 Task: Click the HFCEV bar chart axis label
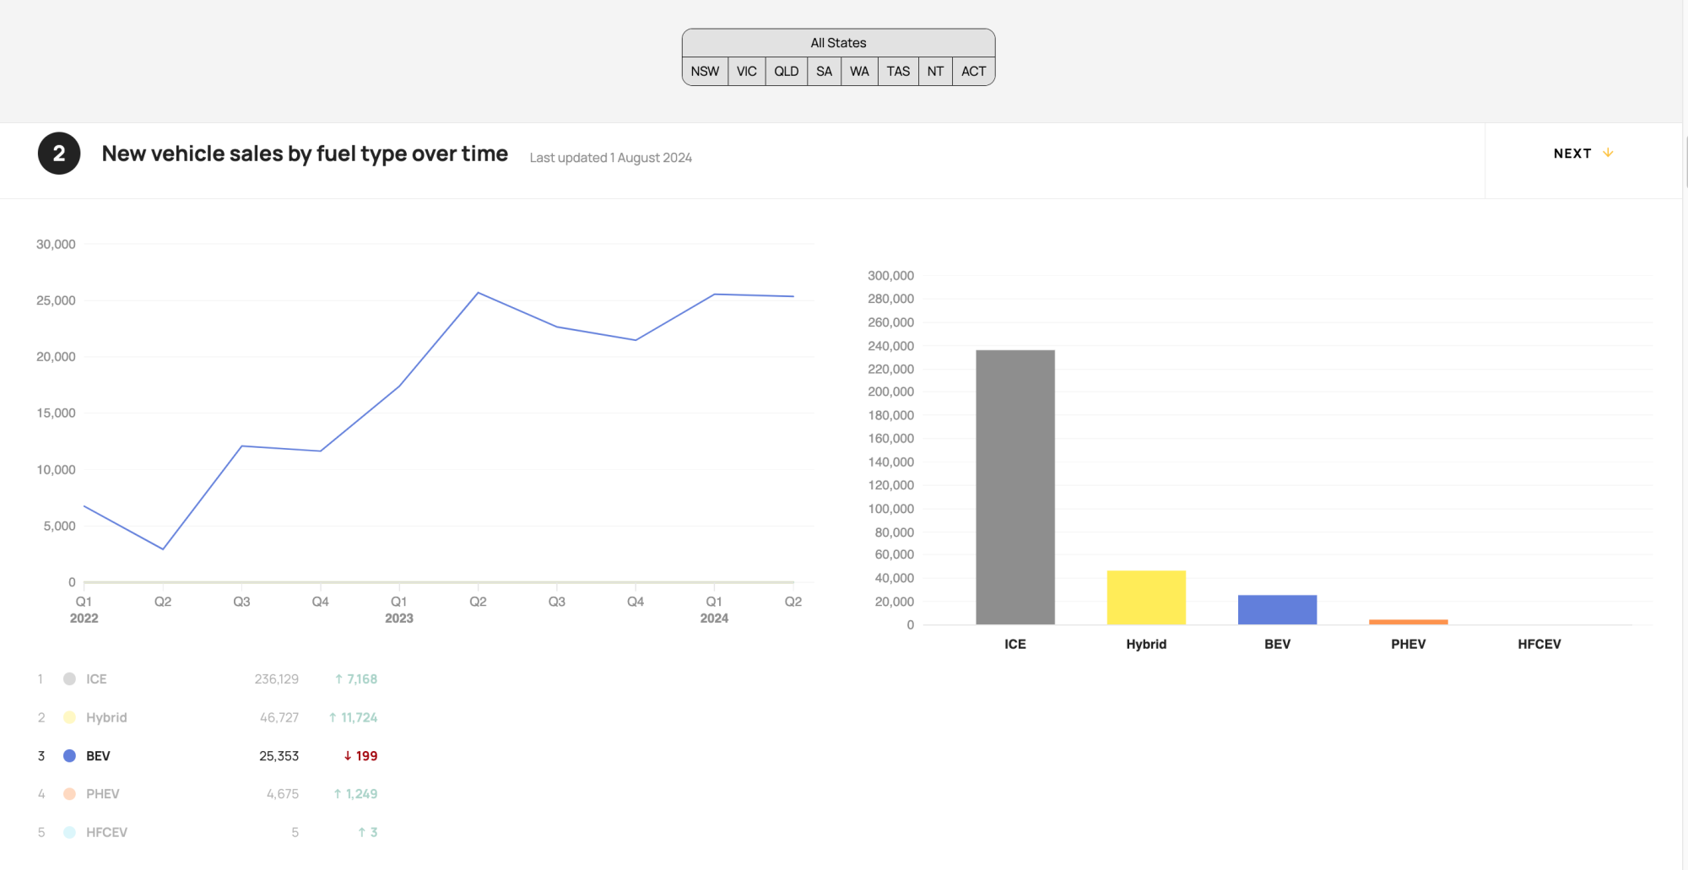pos(1539,644)
